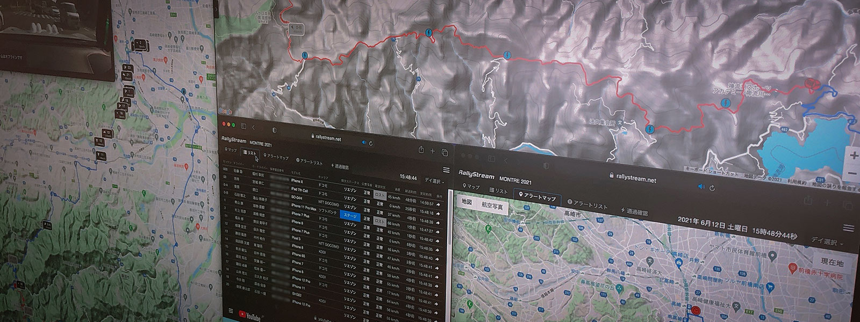Select the SO-04H row
The image size is (860, 322).
[x=332, y=204]
